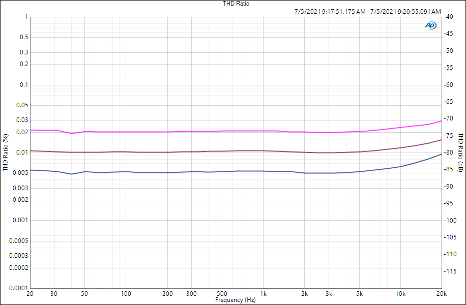466x305 pixels.
Task: Click the "Frequency (Hz)" x-axis title
Action: (236, 300)
